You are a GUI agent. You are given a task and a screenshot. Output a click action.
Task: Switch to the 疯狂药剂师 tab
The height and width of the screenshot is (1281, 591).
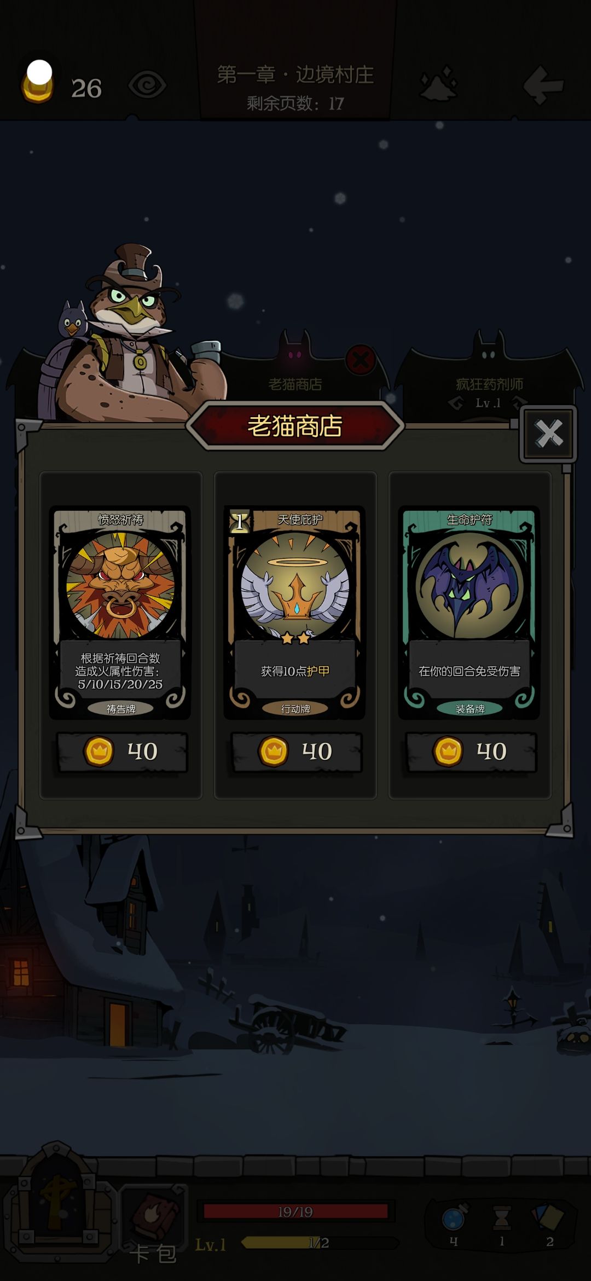489,383
